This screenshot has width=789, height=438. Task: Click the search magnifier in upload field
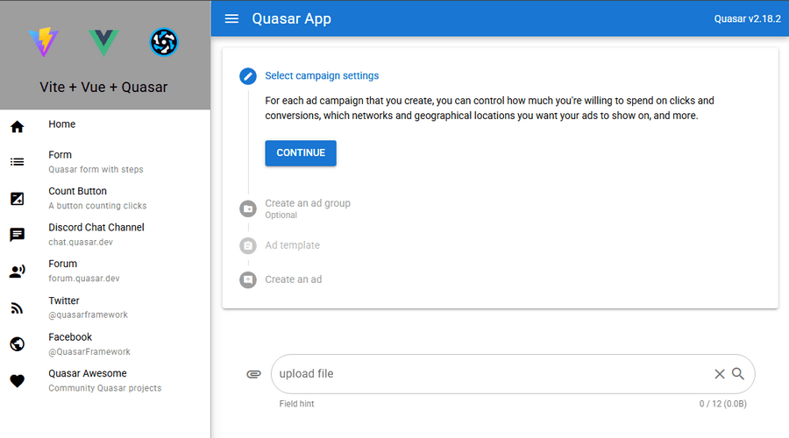pyautogui.click(x=737, y=374)
